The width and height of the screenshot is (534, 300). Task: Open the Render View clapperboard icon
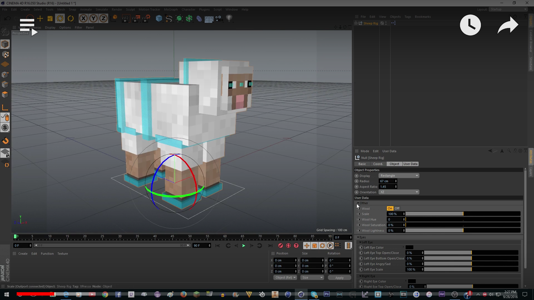125,19
